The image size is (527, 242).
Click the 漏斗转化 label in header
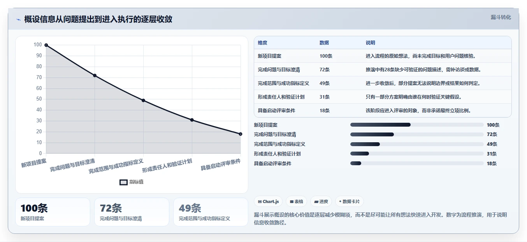501,18
